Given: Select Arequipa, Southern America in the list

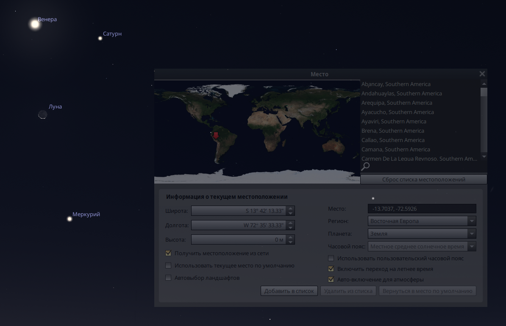Looking at the screenshot, I should 397,103.
